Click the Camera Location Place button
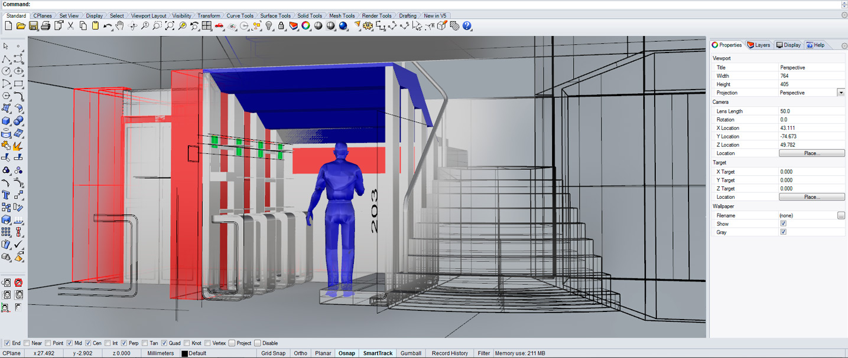848x358 pixels. click(x=811, y=153)
